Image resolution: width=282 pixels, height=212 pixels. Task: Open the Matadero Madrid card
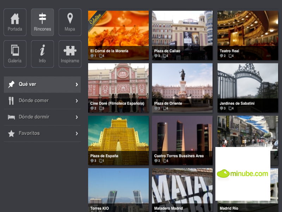click(182, 190)
